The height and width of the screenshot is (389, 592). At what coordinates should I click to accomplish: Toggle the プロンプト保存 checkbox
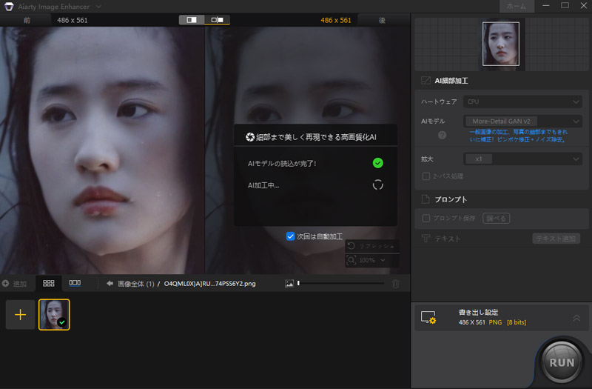[425, 219]
